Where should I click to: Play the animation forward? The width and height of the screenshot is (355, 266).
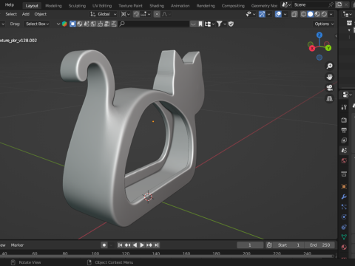[142, 245]
